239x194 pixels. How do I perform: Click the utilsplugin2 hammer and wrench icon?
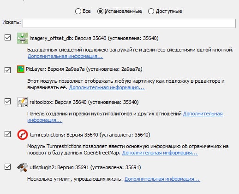tap(23, 167)
